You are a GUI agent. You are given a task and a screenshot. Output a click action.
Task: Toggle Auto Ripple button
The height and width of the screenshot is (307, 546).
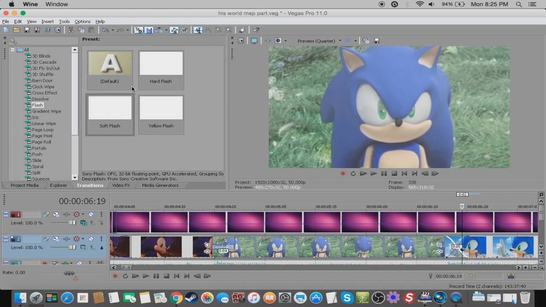159,30
